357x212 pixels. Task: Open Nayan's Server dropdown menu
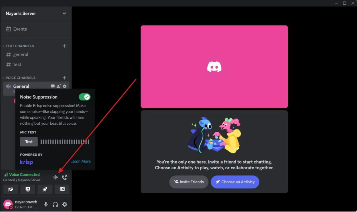click(x=36, y=13)
